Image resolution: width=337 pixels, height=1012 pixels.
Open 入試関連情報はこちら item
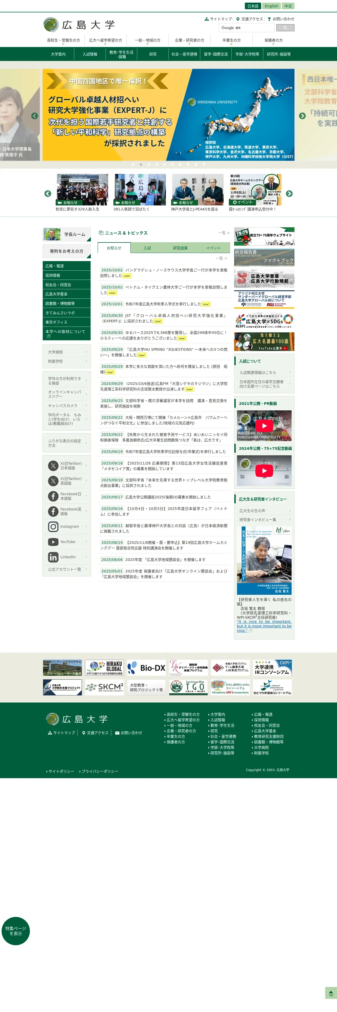point(264,373)
